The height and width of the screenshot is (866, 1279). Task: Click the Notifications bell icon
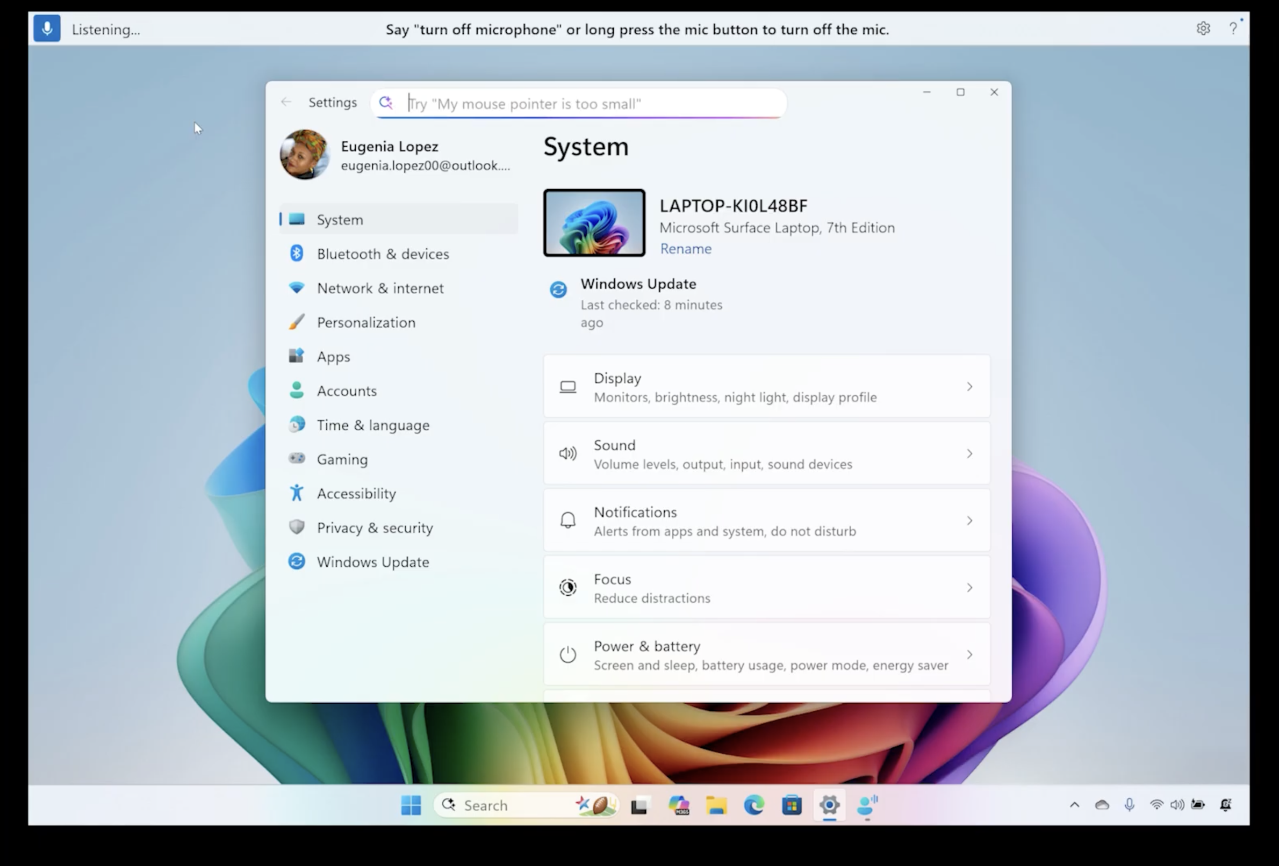(x=568, y=521)
